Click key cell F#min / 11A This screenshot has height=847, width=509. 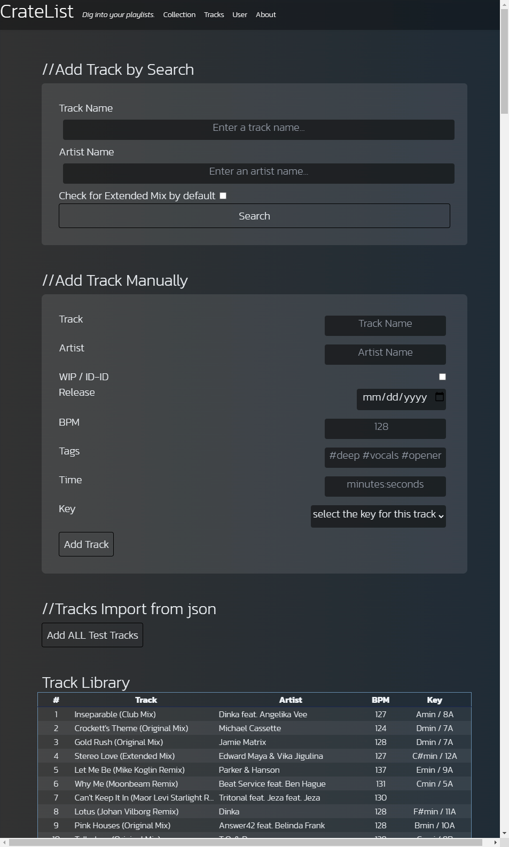pyautogui.click(x=434, y=812)
